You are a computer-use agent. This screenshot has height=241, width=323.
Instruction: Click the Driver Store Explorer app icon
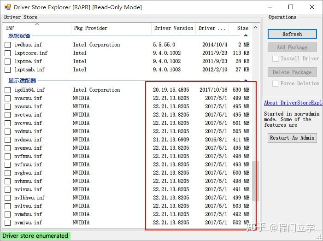point(8,7)
